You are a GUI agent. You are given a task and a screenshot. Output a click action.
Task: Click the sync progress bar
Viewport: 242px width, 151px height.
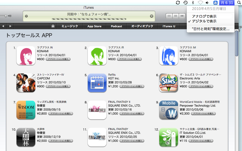tap(89, 19)
